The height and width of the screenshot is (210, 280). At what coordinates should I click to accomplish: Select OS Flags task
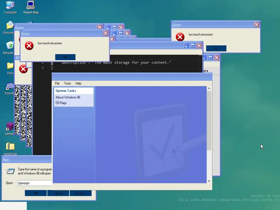61,103
